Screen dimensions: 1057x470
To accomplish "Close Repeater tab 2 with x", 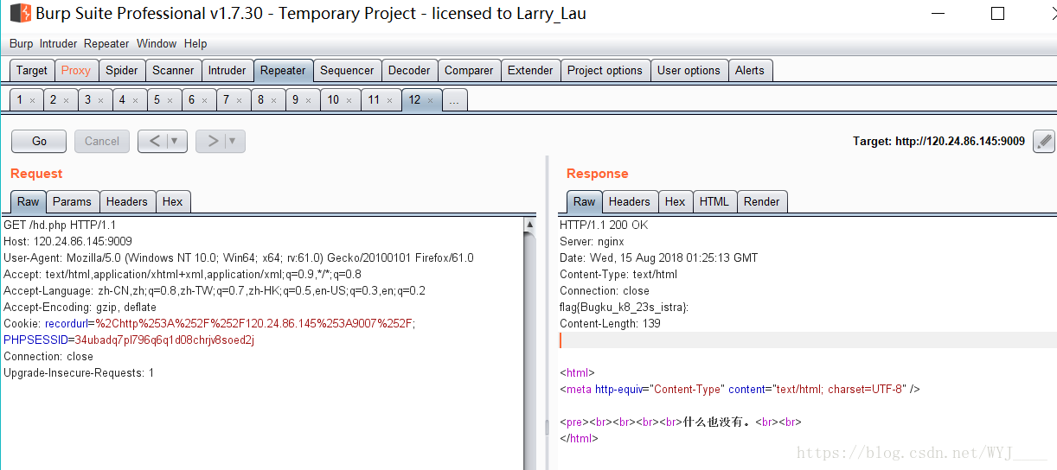I will point(66,100).
